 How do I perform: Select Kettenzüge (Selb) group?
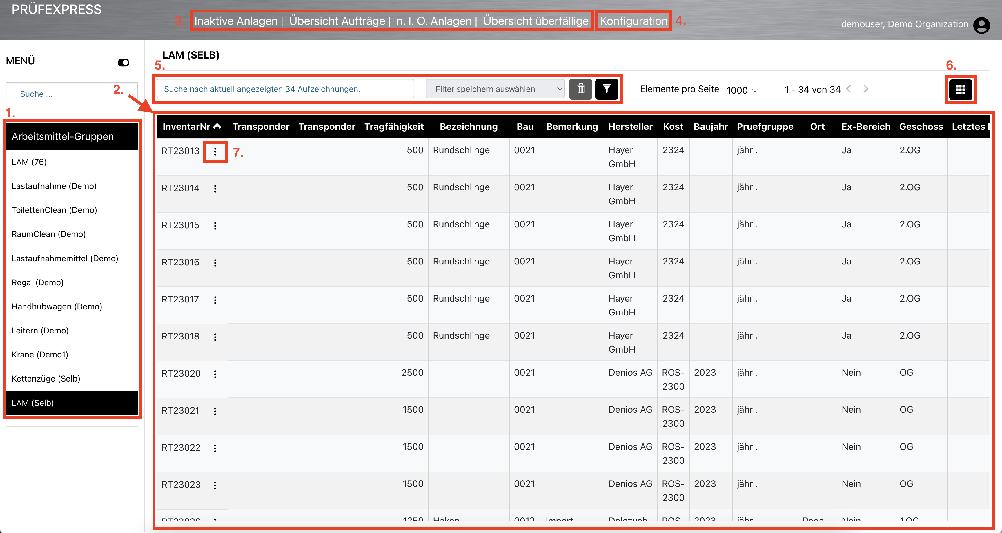72,379
